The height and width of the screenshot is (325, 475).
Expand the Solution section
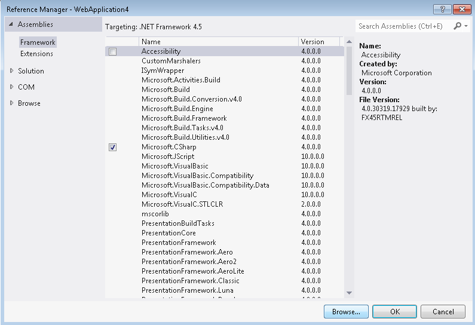click(12, 70)
